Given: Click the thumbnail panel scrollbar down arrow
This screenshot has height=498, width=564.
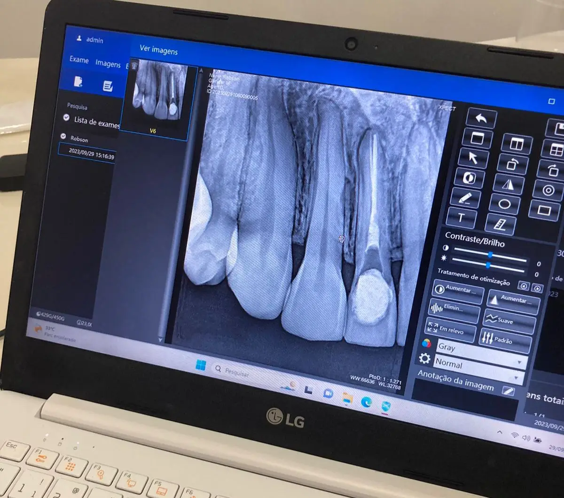Looking at the screenshot, I should click(161, 339).
